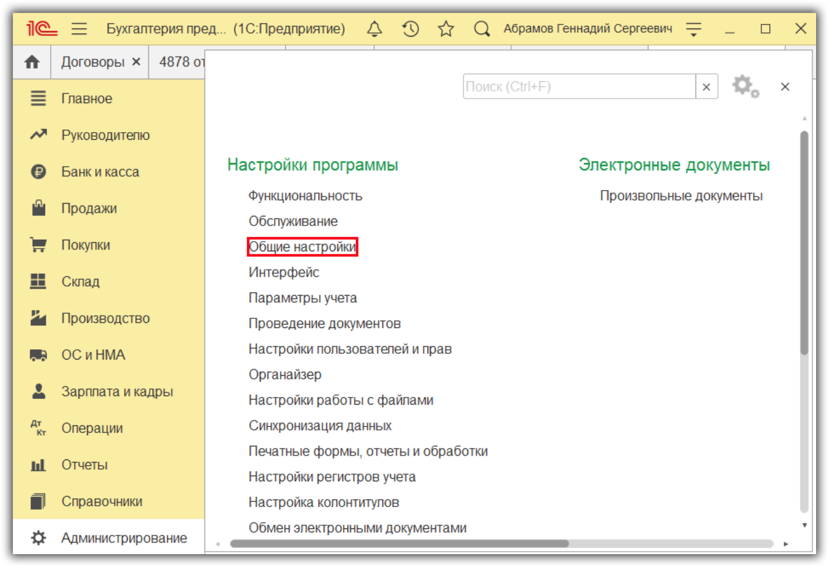Open Функциональность settings link

(x=306, y=196)
